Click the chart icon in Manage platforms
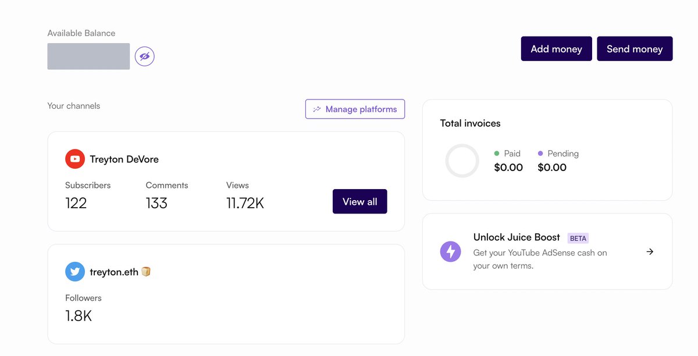698x356 pixels. coord(317,109)
